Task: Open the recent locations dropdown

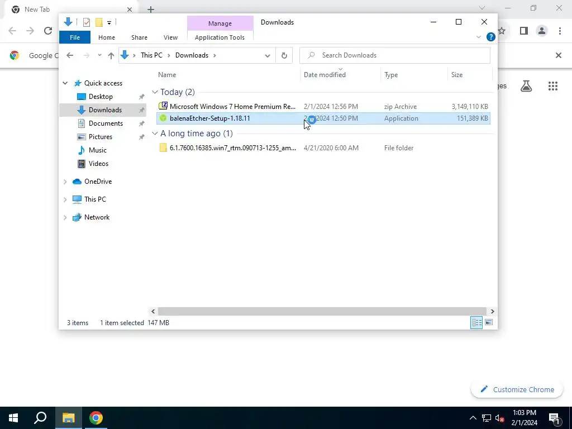Action: (99, 55)
